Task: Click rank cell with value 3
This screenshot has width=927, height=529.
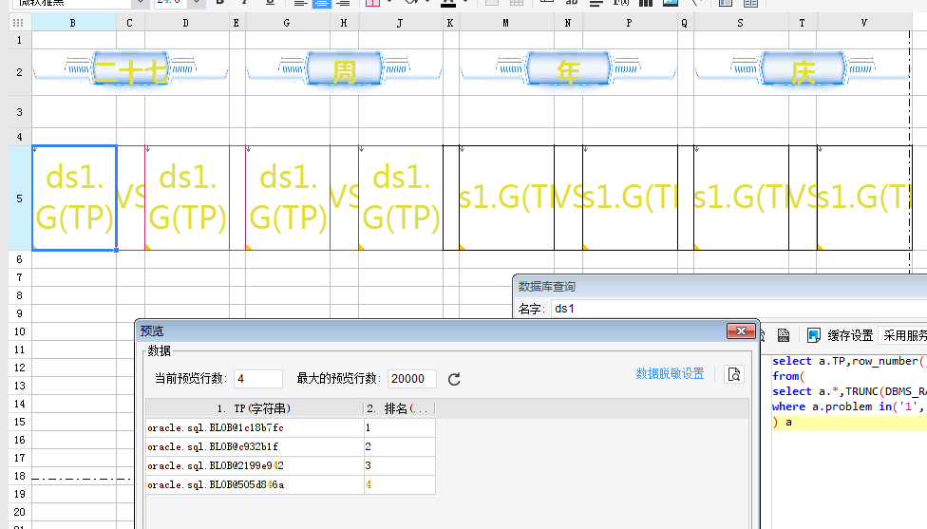Action: click(400, 465)
